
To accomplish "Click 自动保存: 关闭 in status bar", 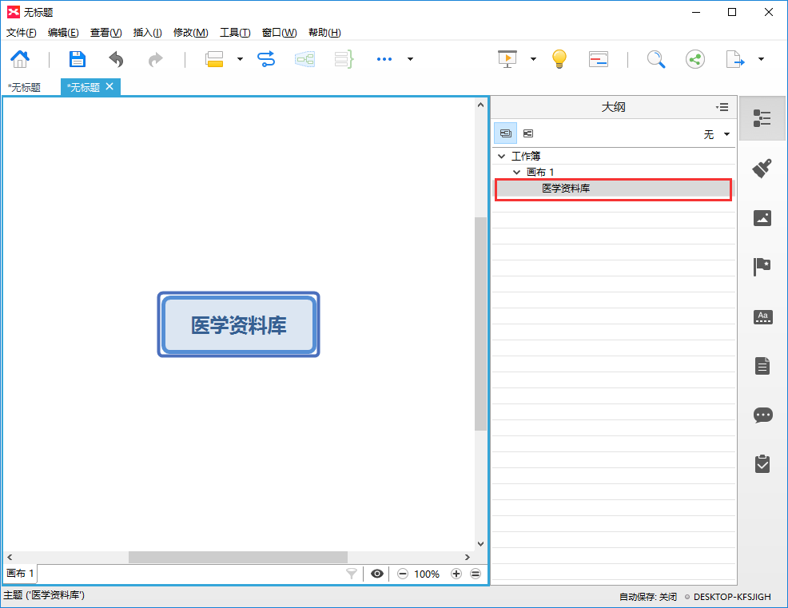I will (648, 597).
